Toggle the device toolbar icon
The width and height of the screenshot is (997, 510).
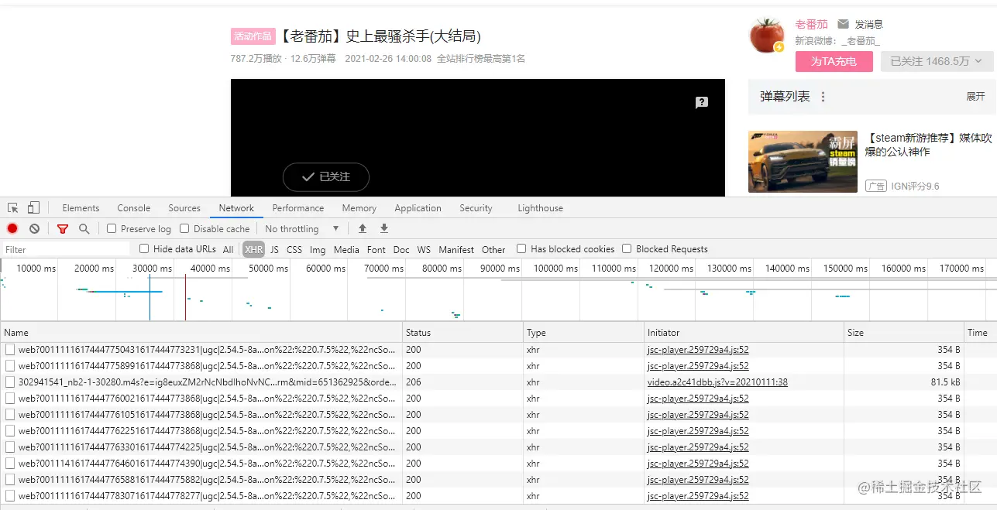[33, 208]
